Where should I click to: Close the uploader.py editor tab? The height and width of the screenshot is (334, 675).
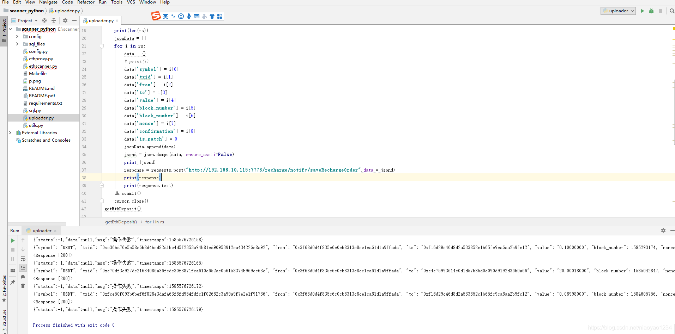point(117,21)
